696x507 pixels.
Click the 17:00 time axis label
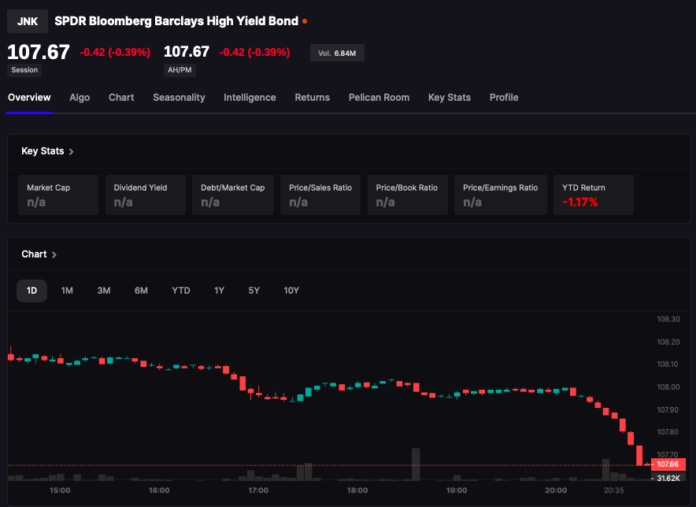pyautogui.click(x=258, y=490)
